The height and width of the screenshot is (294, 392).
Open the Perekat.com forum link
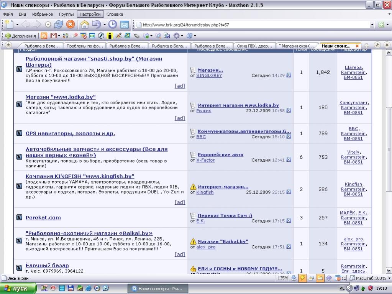point(43,217)
